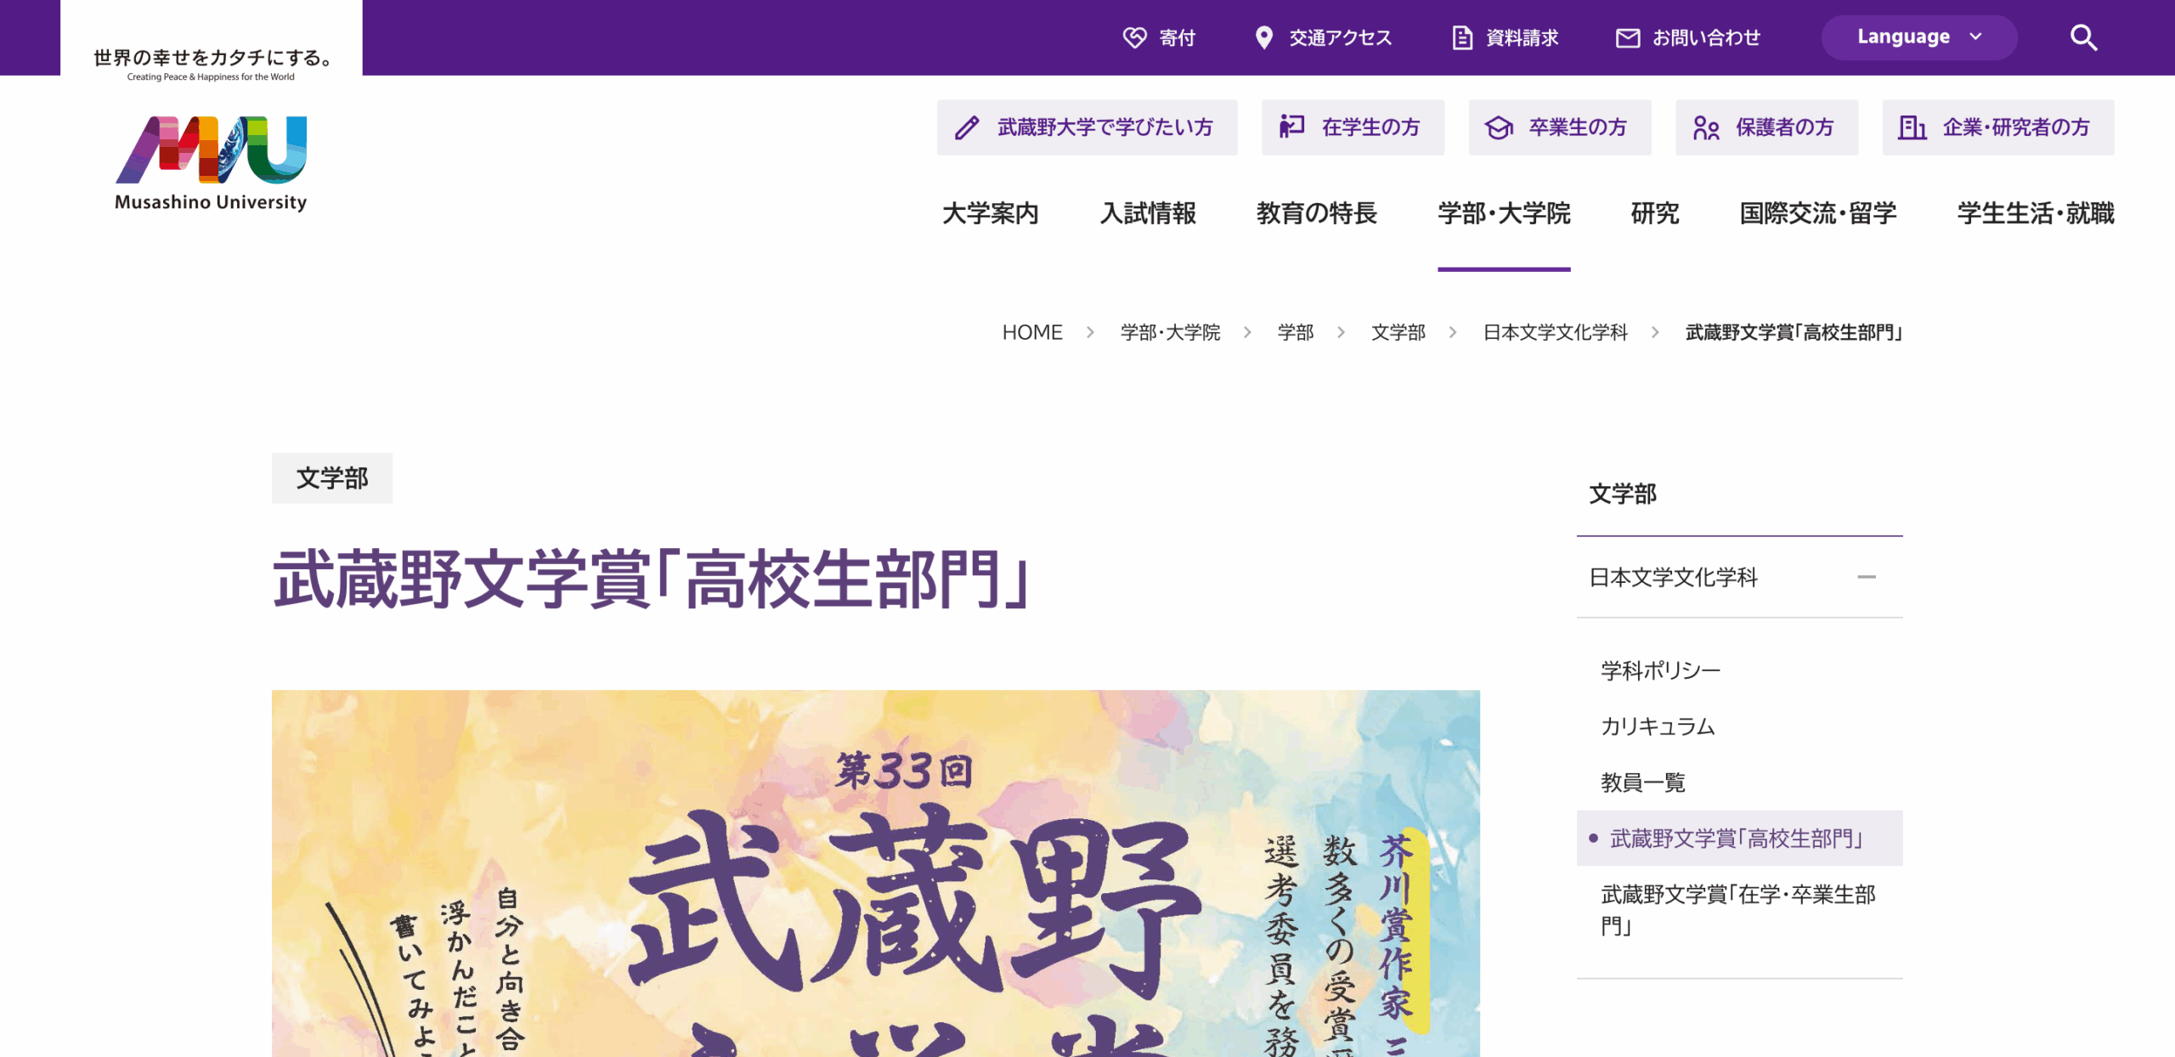
Task: Open the 入試情報 menu
Action: 1148,213
